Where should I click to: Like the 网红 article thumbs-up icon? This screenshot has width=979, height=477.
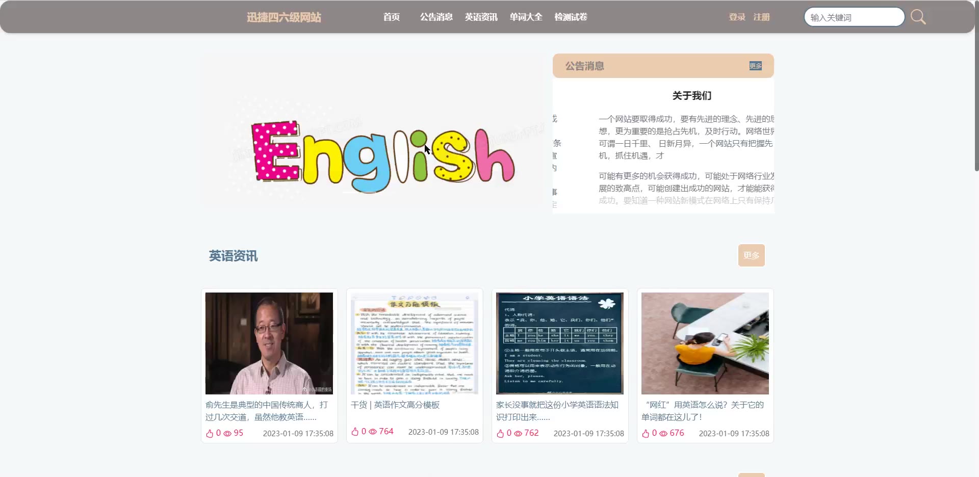(646, 433)
